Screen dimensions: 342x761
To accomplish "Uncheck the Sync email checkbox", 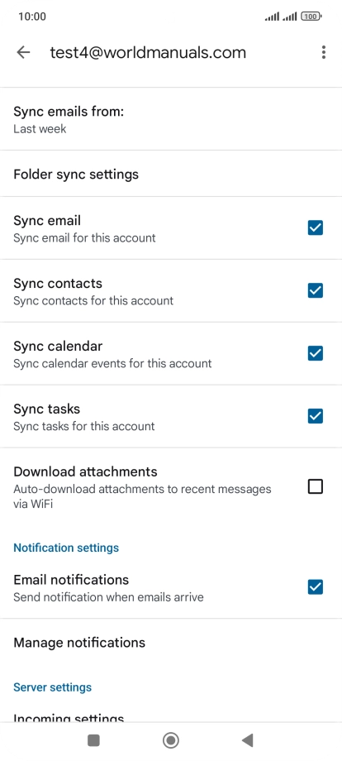I will [x=316, y=227].
